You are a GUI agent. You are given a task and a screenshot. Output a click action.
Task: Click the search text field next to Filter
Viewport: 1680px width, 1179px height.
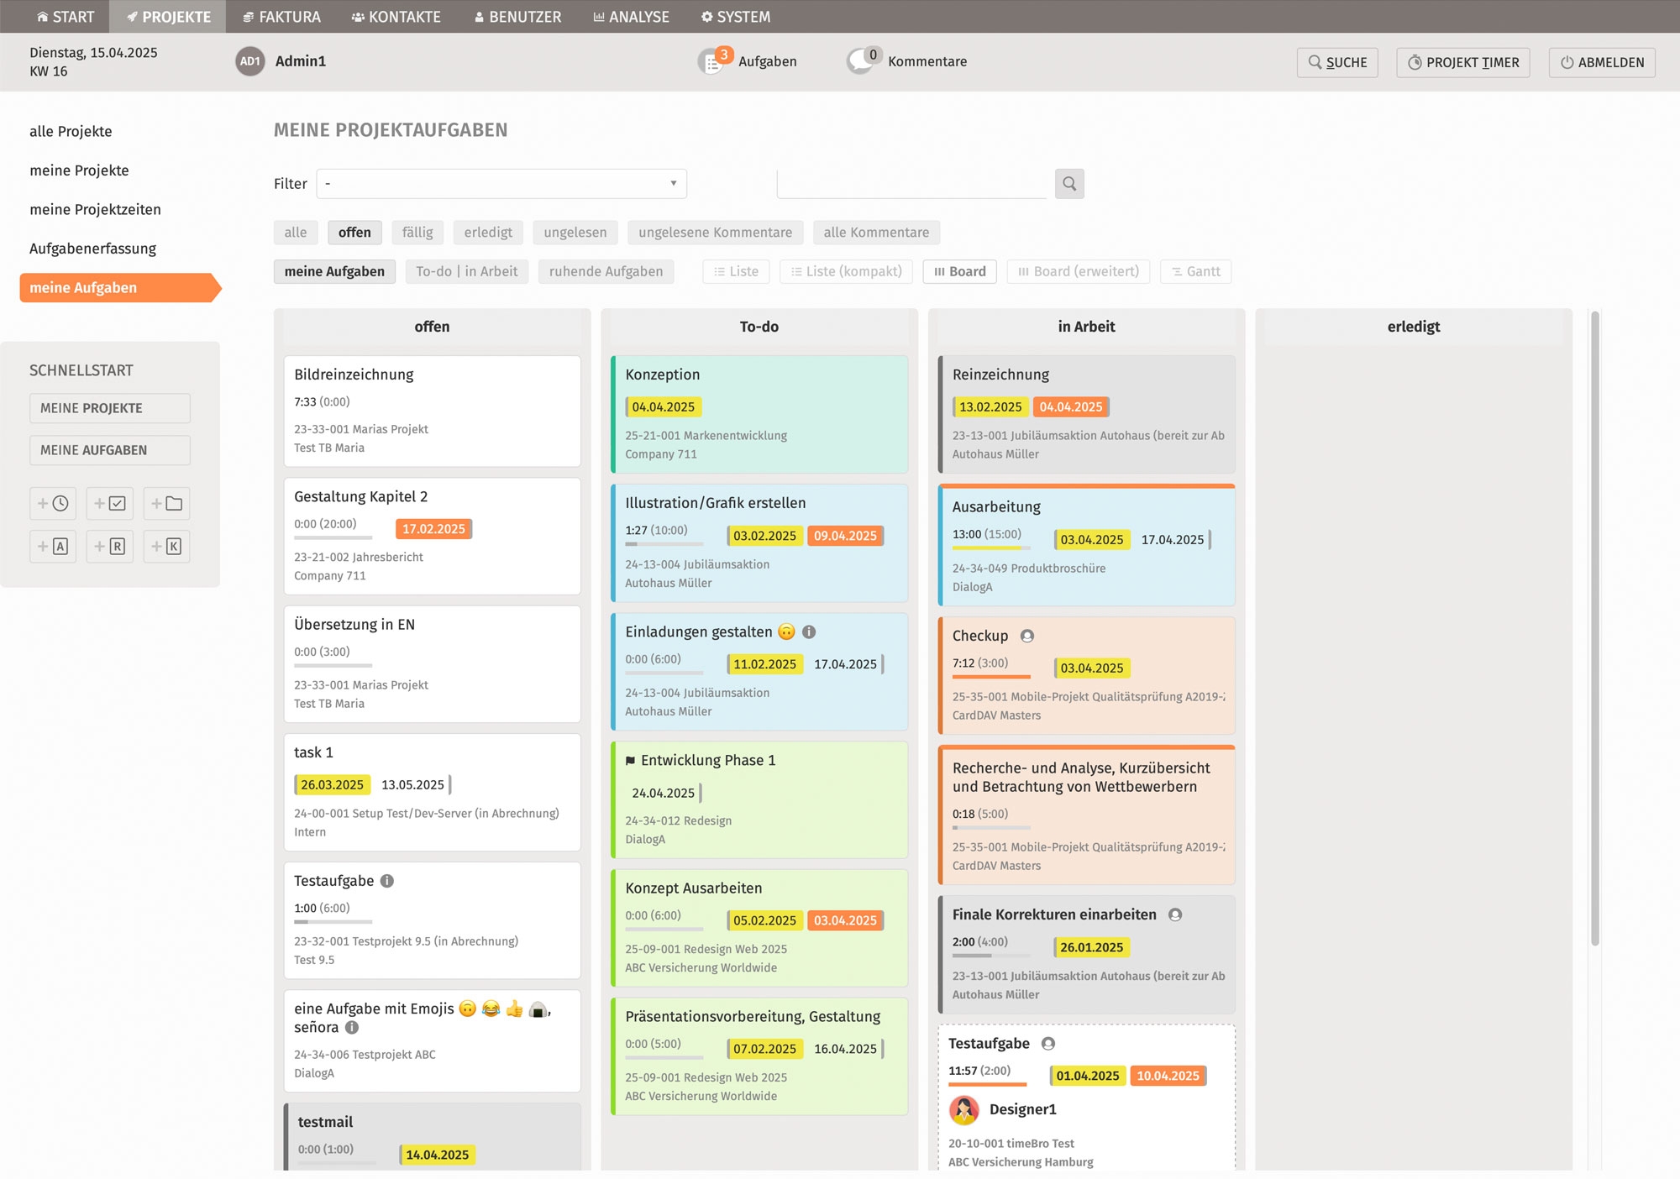point(911,184)
